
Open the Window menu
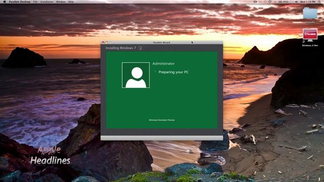[61, 2]
